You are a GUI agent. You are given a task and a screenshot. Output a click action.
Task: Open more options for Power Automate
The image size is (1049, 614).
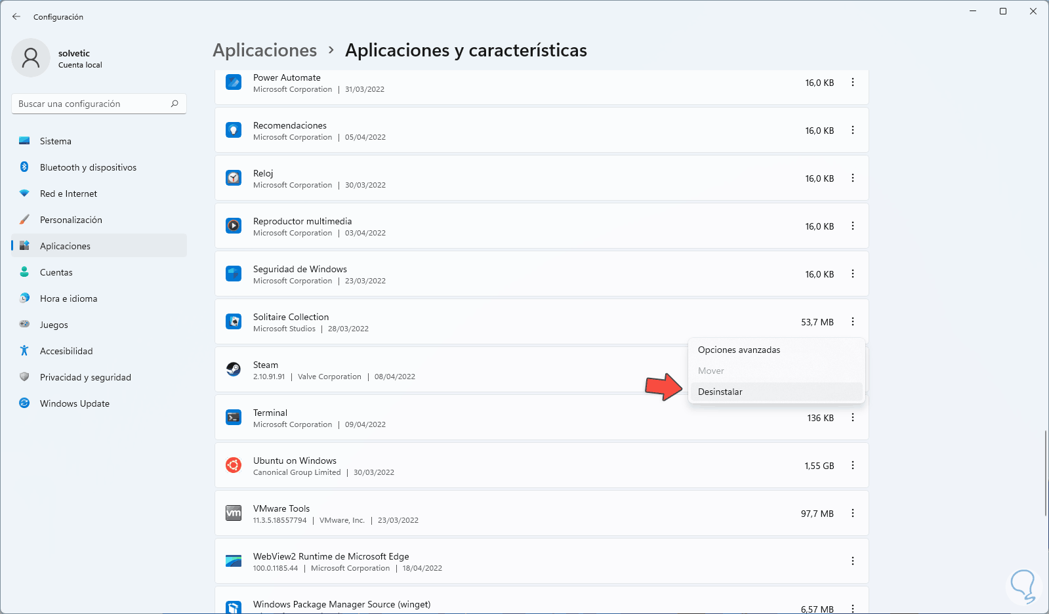pyautogui.click(x=853, y=82)
